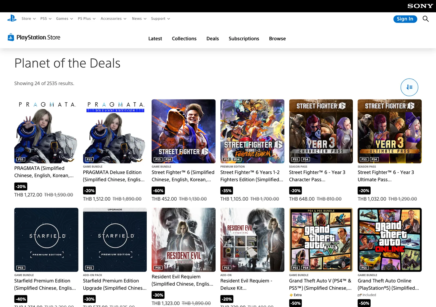This screenshot has height=307, width=436.
Task: Open Starfield Premium Edition game bundle thumbnail
Action: click(x=46, y=240)
